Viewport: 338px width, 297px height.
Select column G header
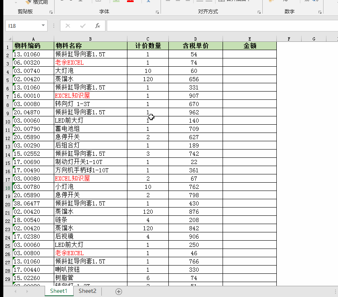pyautogui.click(x=314, y=39)
